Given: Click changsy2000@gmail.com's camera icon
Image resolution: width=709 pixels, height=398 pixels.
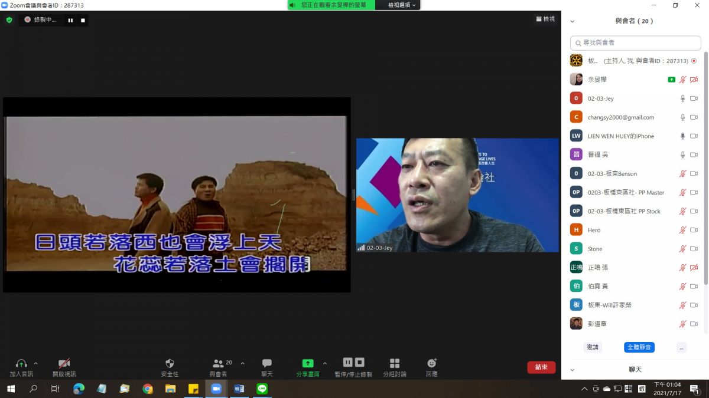Looking at the screenshot, I should point(694,117).
